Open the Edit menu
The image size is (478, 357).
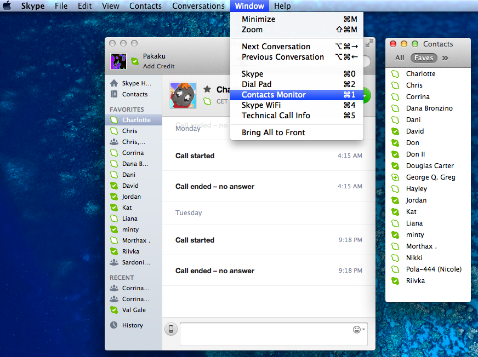click(84, 6)
